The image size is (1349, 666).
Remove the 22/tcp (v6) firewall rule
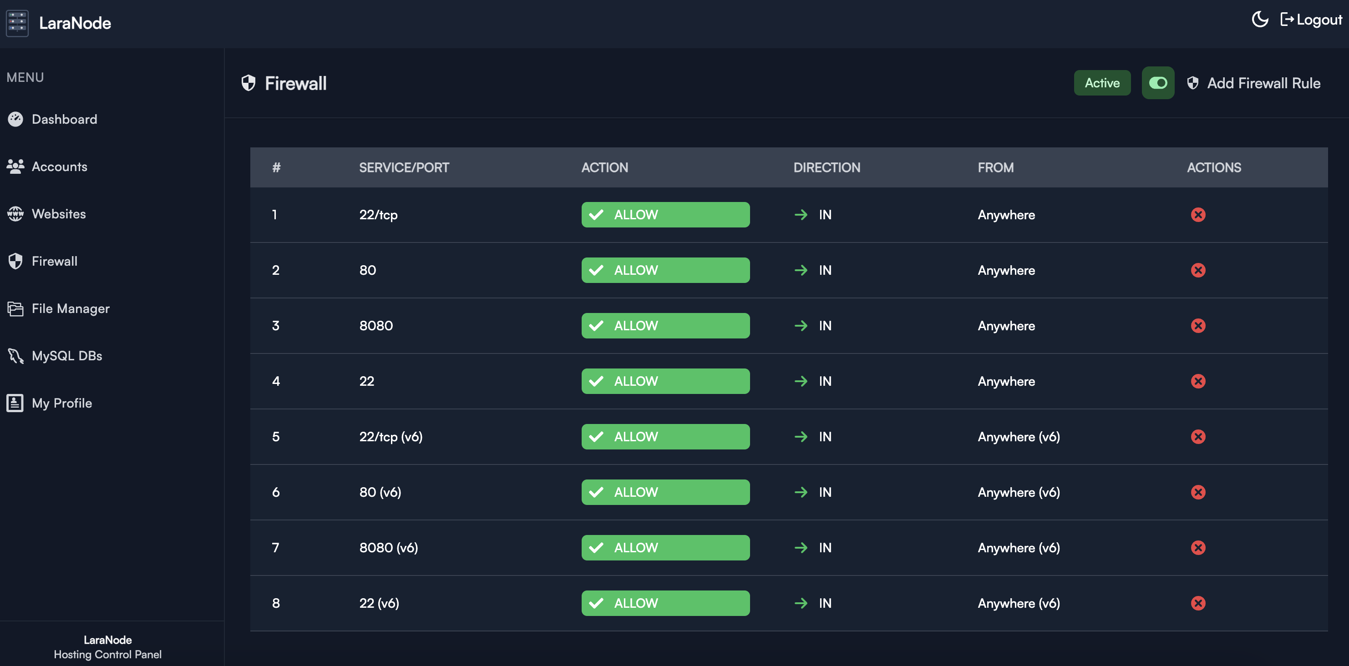pyautogui.click(x=1197, y=437)
